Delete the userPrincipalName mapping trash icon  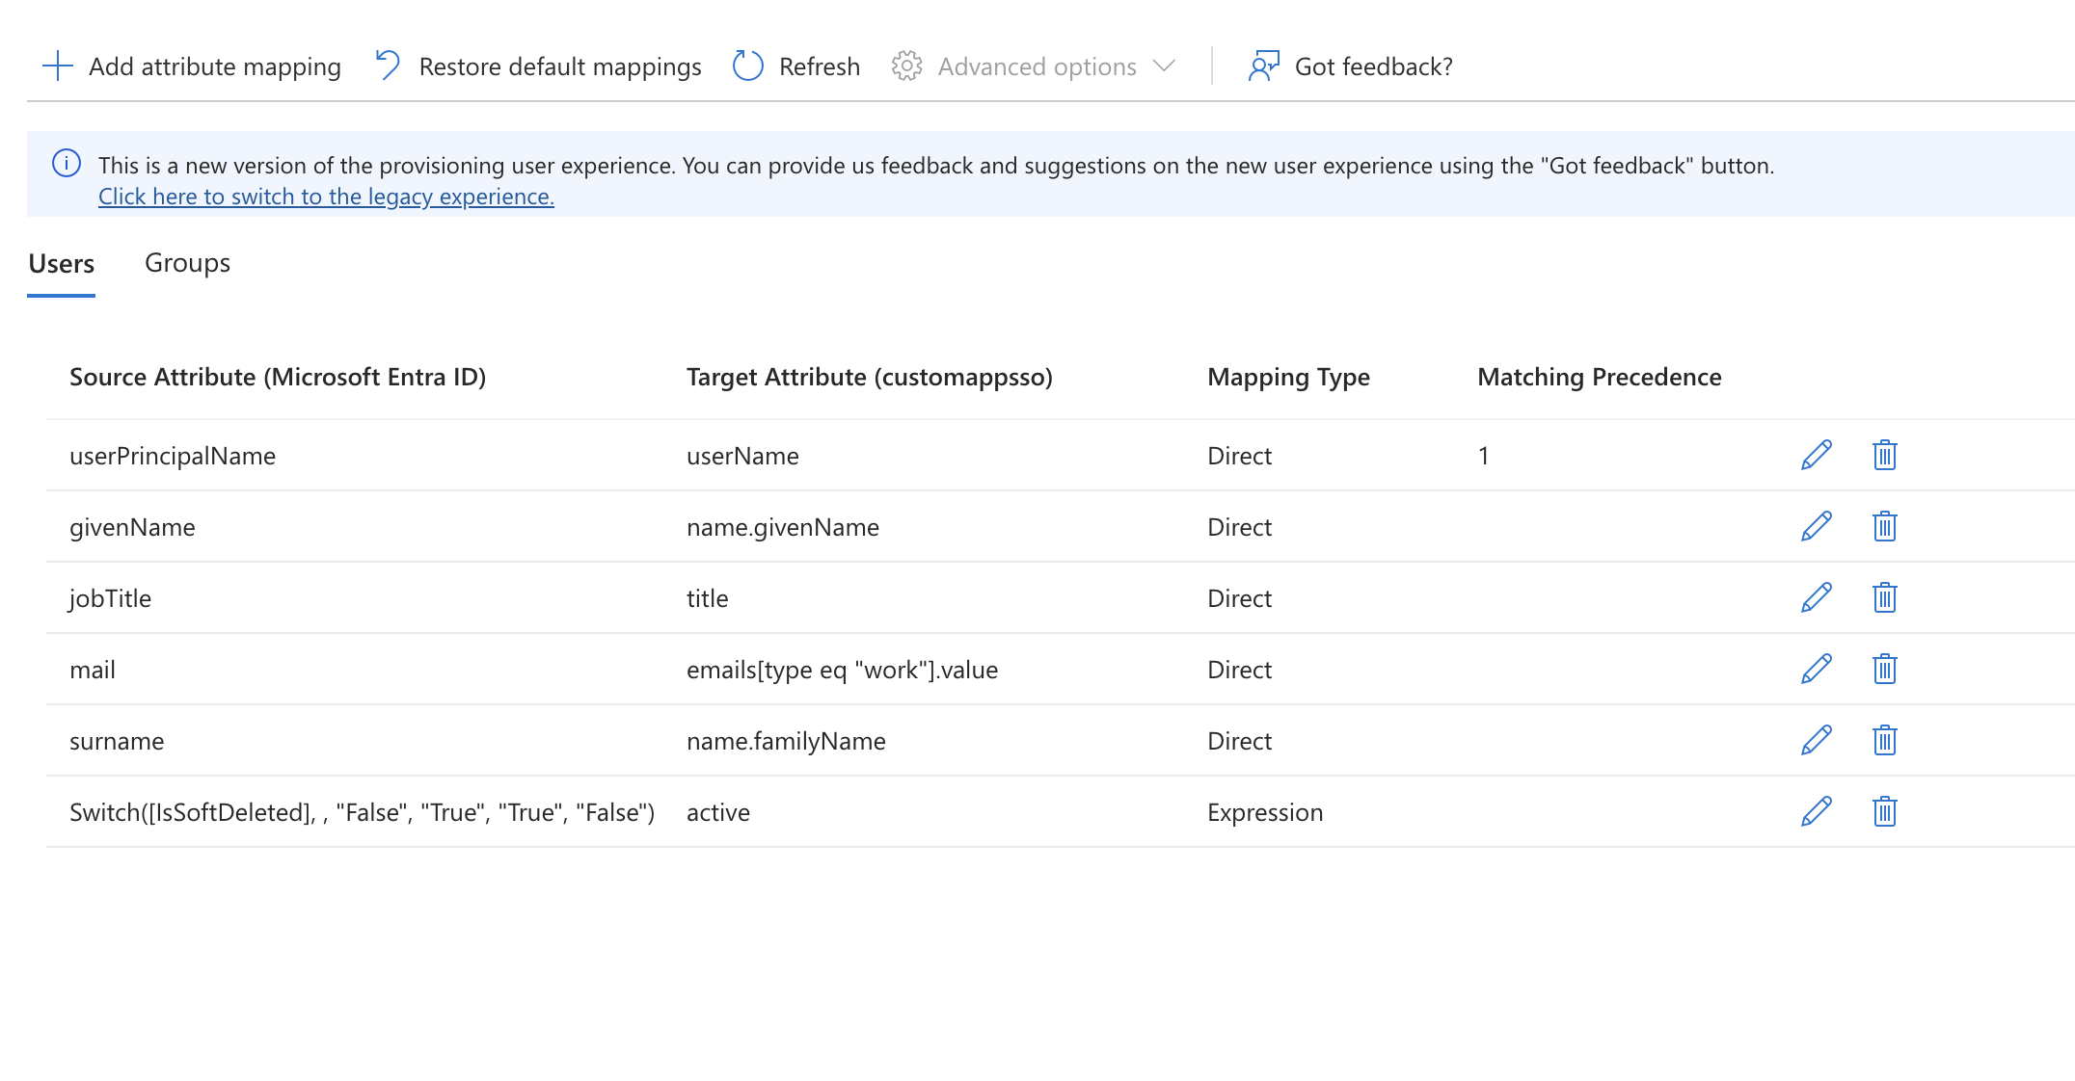(1885, 455)
